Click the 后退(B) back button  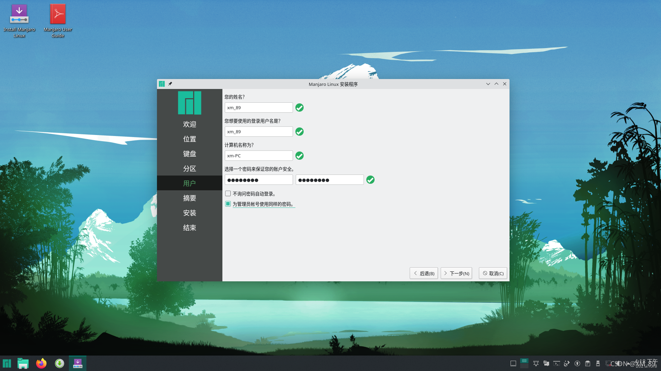(424, 273)
